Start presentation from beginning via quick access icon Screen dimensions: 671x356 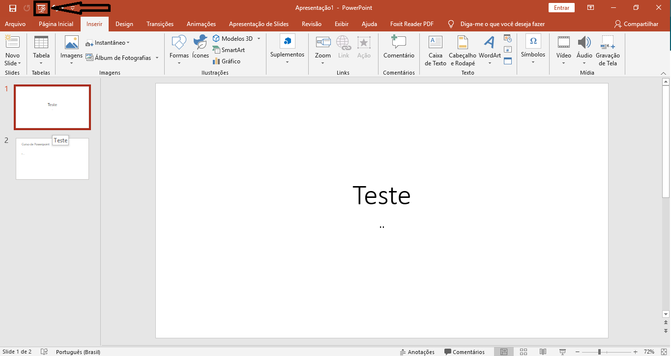42,8
